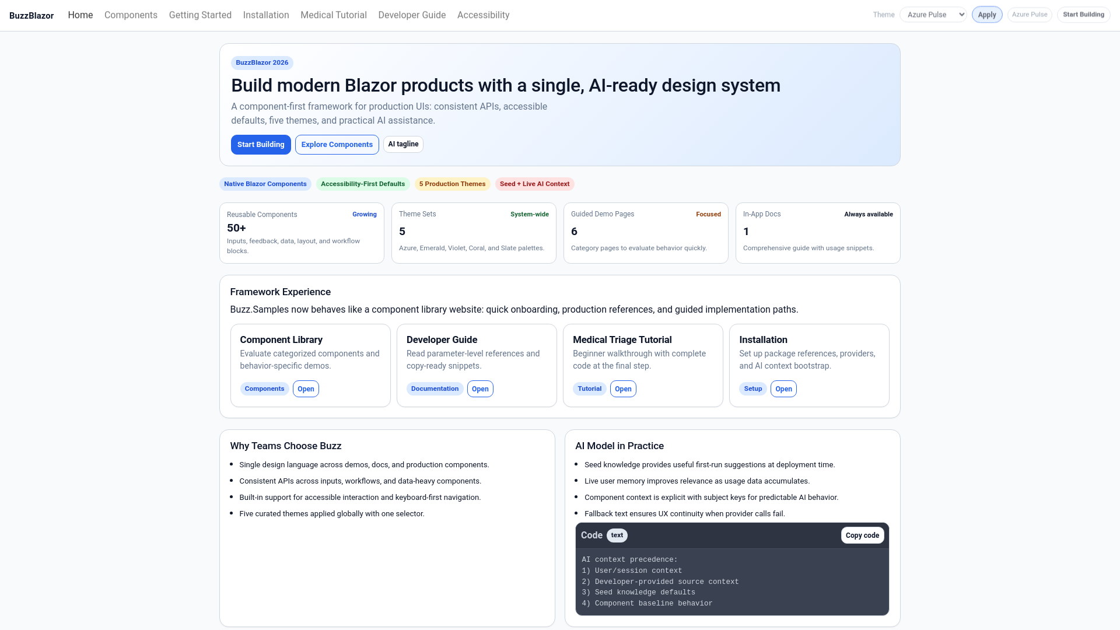
Task: Click the '2) Developer-provided source context' code line
Action: point(660,582)
